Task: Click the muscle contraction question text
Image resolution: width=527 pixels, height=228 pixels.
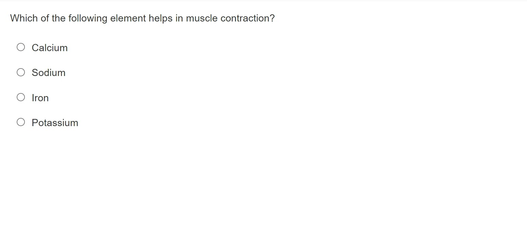Action: point(142,18)
